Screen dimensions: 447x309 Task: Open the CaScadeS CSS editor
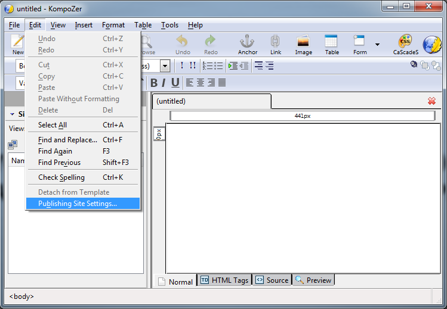(405, 44)
